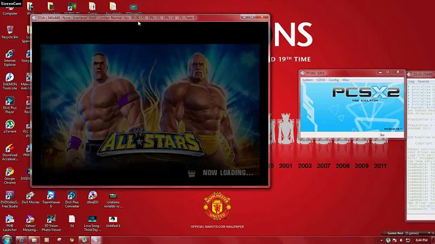Close the Game Box bar
Viewport: 435px width, 244px height.
pyautogui.click(x=433, y=233)
